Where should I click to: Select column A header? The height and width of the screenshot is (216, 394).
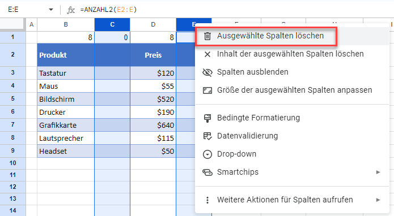point(31,24)
